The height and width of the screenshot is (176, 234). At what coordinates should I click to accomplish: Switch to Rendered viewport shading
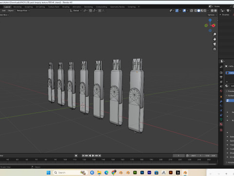click(x=205, y=11)
